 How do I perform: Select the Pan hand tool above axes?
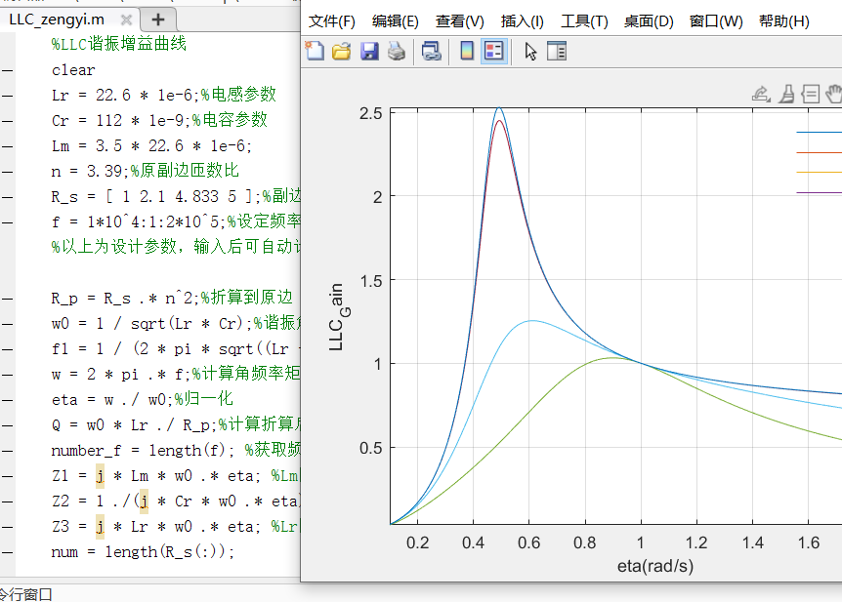pyautogui.click(x=833, y=94)
